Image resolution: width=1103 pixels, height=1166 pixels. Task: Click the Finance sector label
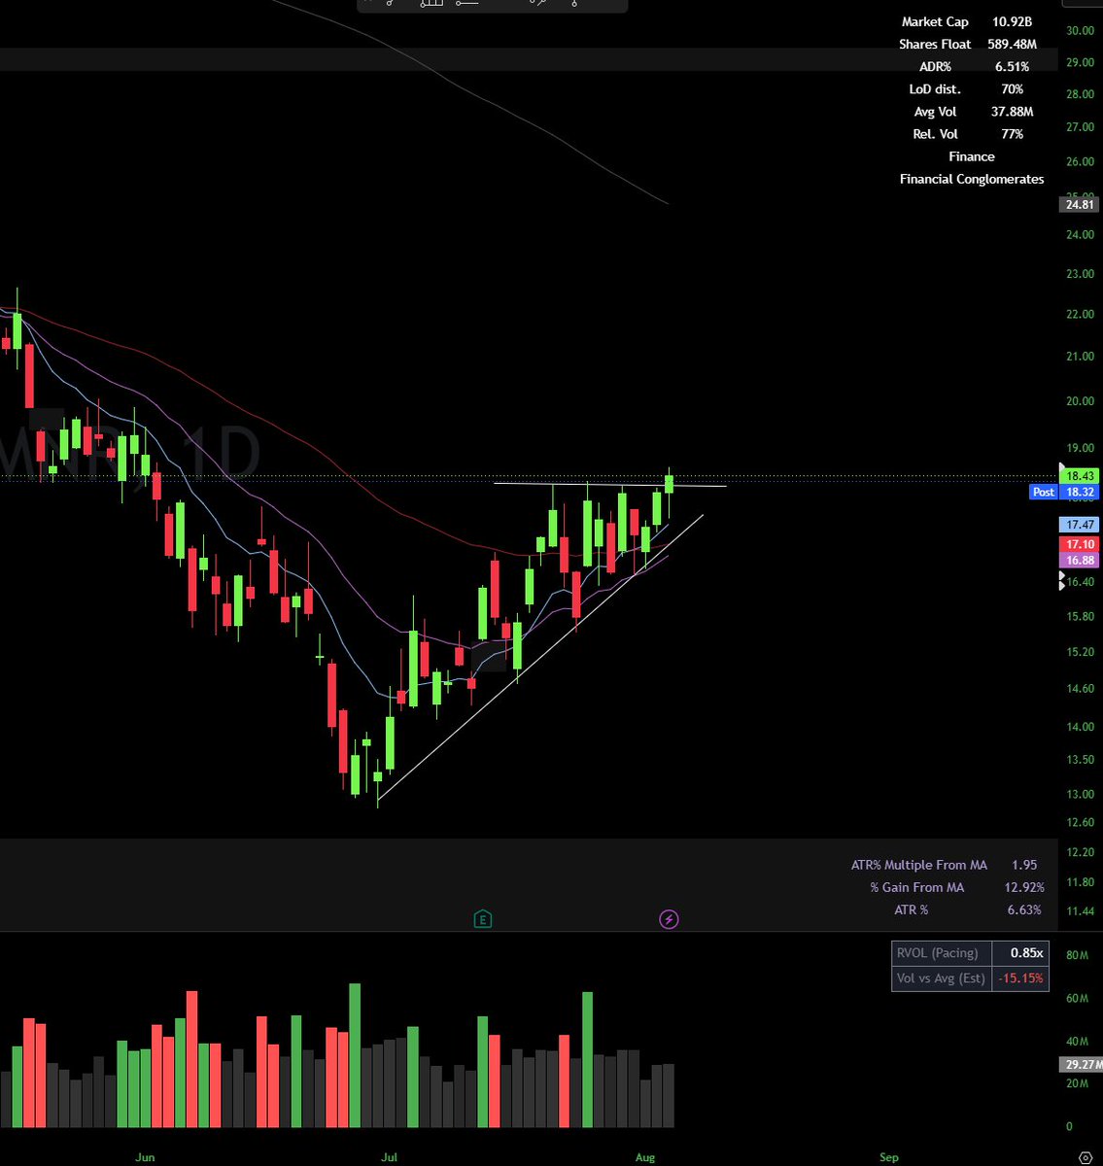972,155
